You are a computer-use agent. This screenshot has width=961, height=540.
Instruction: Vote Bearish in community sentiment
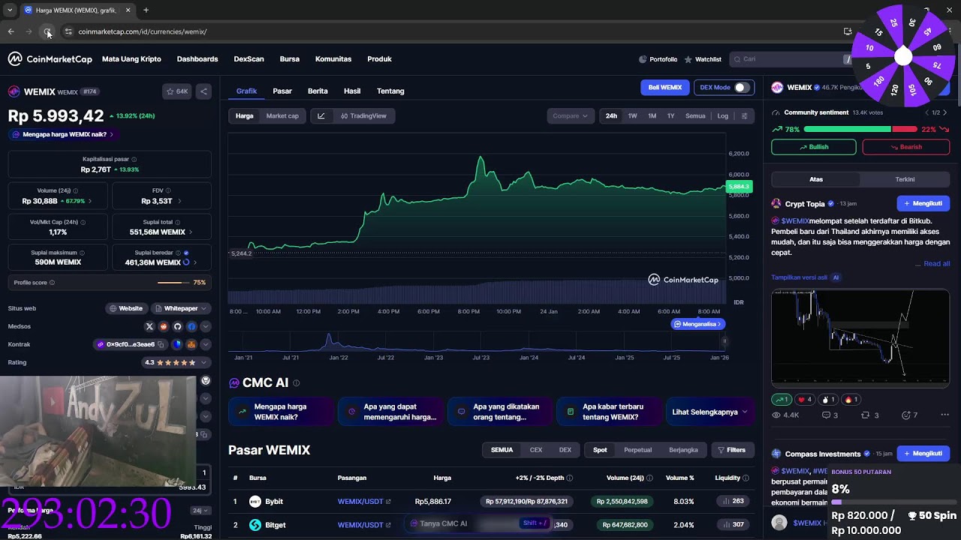click(905, 147)
